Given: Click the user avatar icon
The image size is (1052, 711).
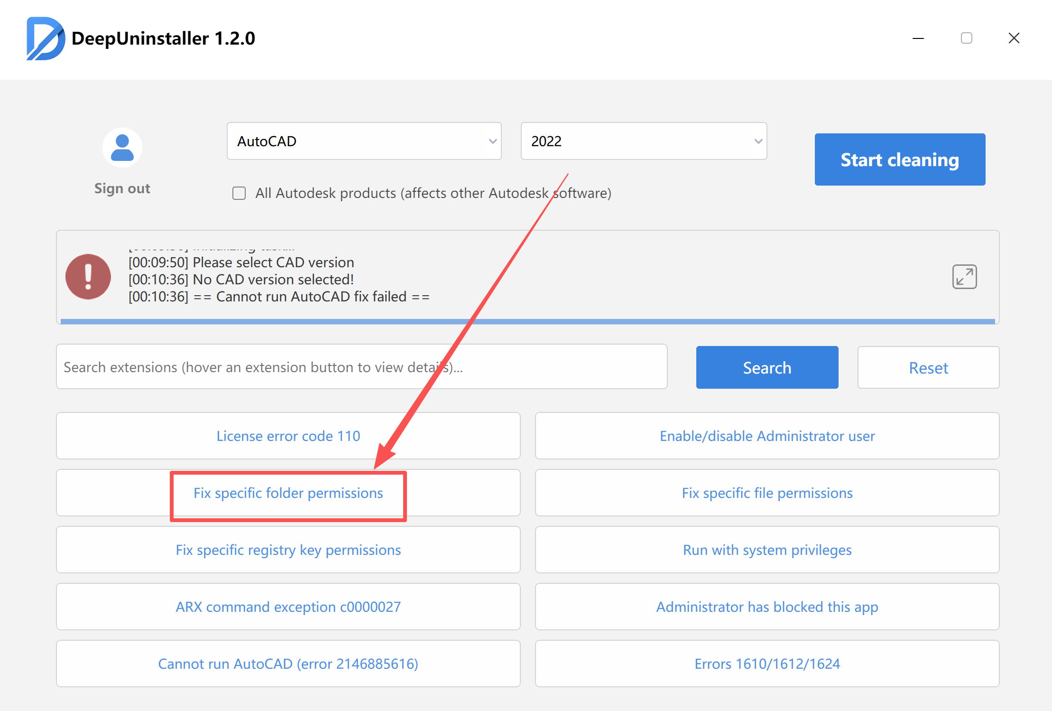Looking at the screenshot, I should (x=122, y=148).
